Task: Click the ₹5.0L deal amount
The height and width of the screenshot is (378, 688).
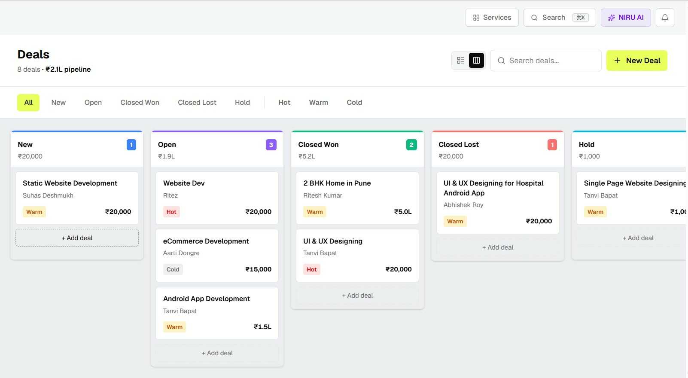Action: pyautogui.click(x=403, y=212)
